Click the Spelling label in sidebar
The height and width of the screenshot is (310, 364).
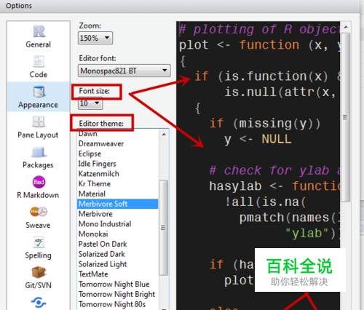(x=39, y=255)
